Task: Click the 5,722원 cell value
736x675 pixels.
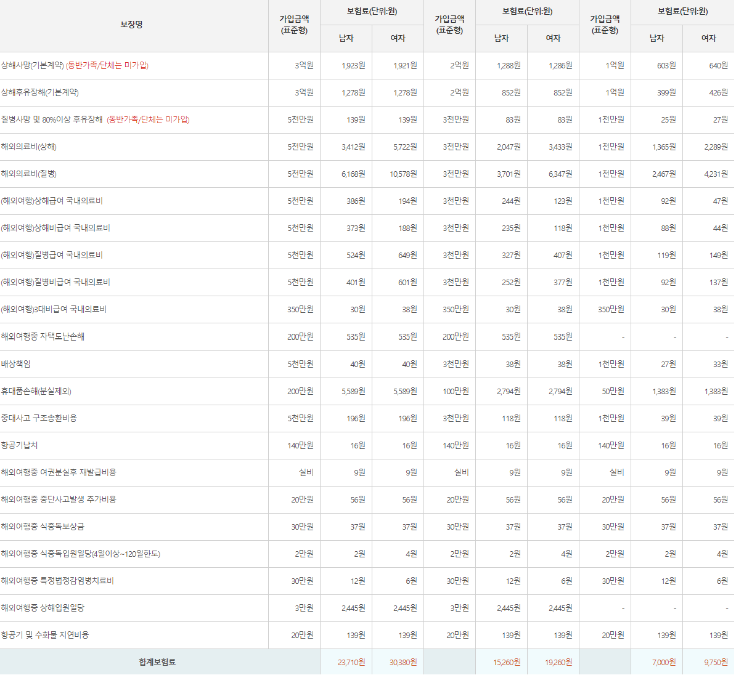Action: (404, 147)
